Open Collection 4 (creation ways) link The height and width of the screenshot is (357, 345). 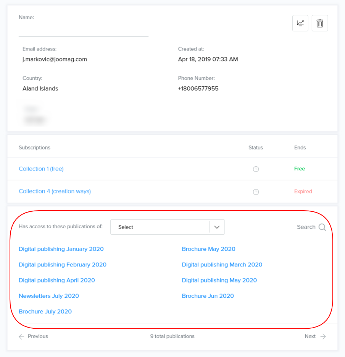click(55, 191)
